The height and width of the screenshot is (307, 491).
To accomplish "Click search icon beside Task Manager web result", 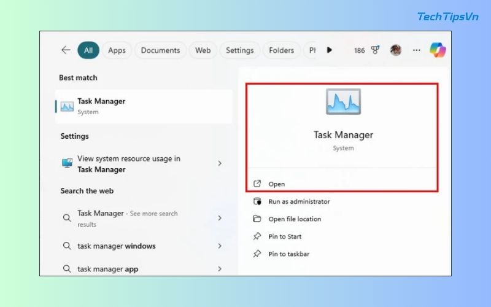I will tap(67, 218).
